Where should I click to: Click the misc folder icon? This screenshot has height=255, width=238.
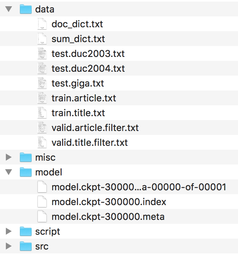coord(25,158)
